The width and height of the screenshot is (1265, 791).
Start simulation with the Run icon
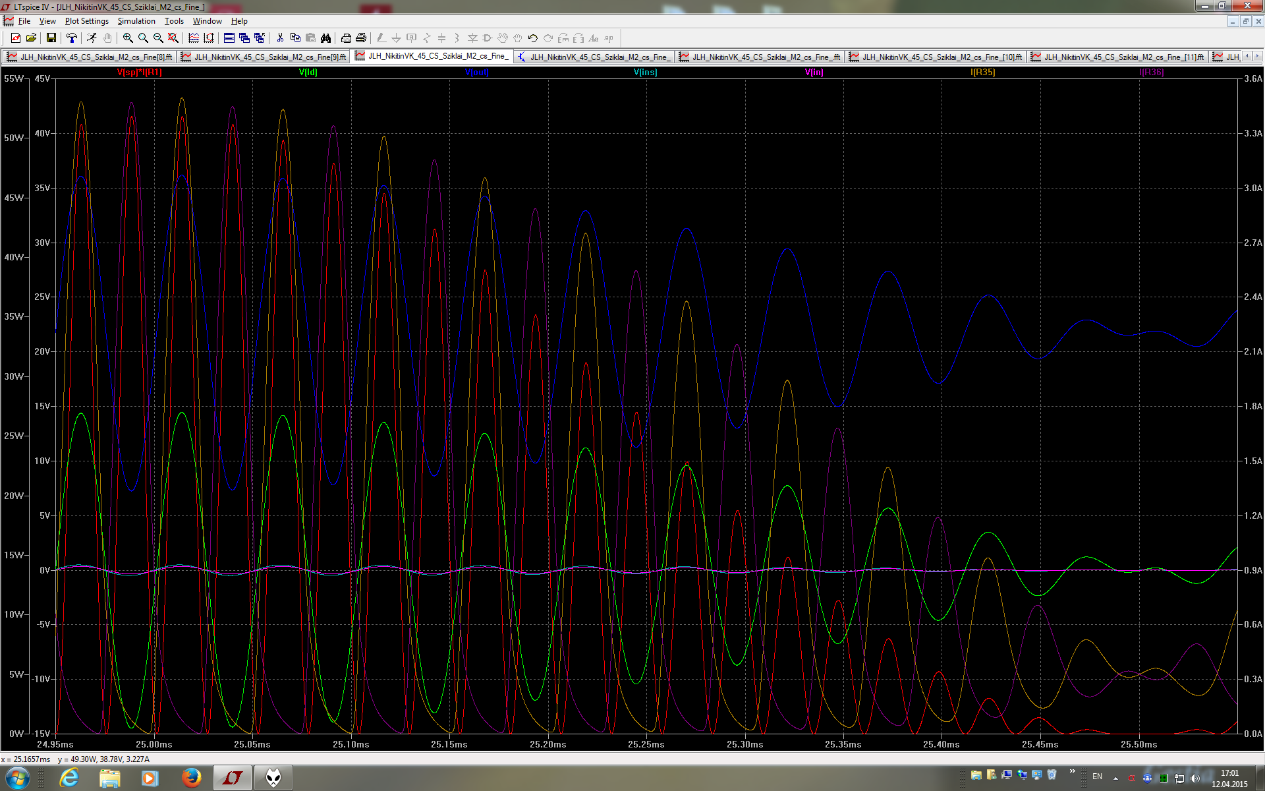coord(91,38)
